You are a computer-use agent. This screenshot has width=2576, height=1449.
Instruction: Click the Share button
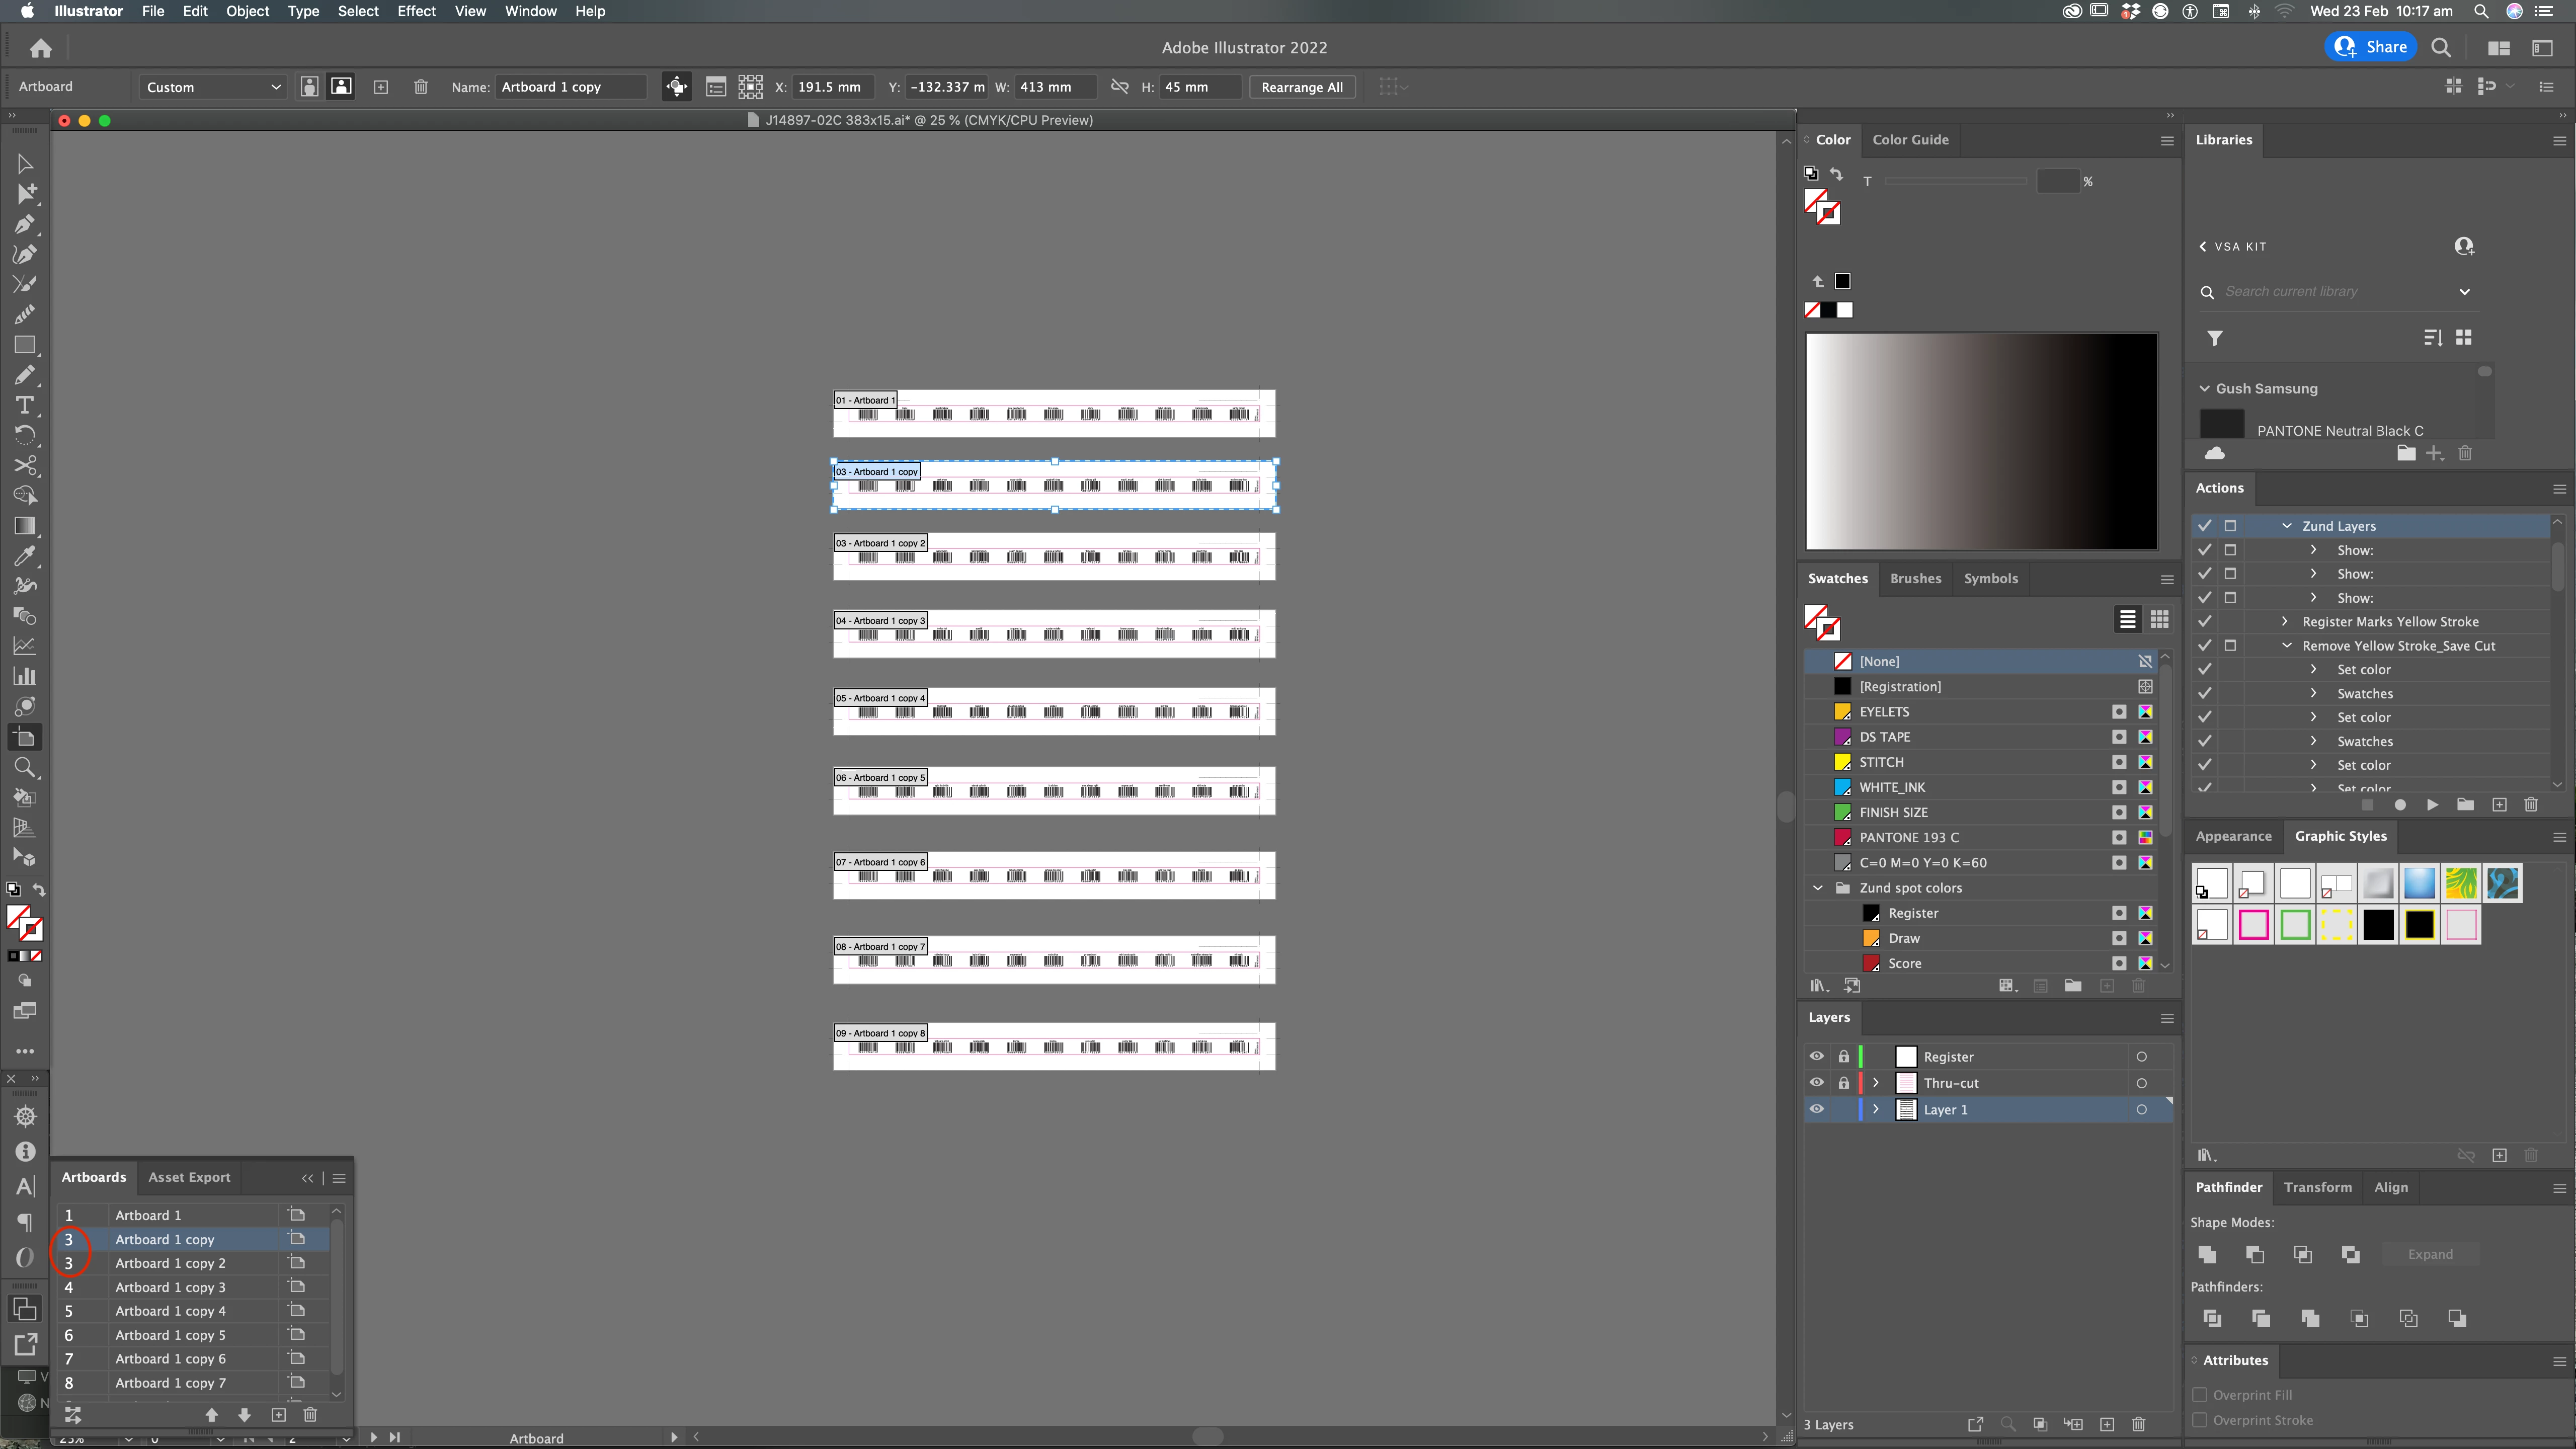click(2372, 47)
